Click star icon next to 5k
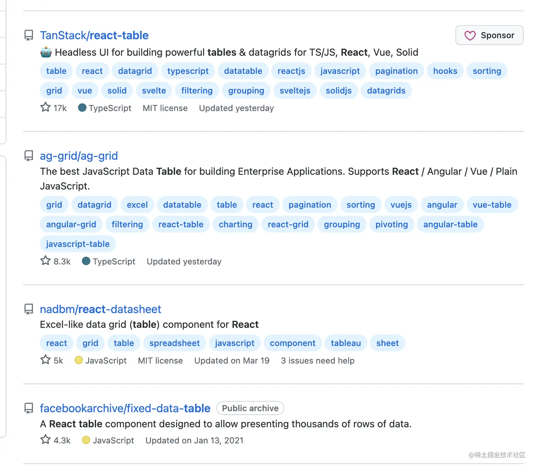 point(45,360)
